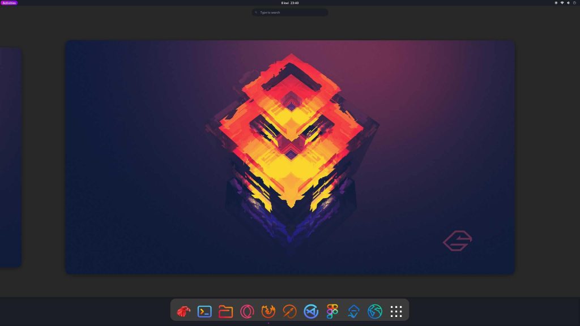The width and height of the screenshot is (580, 326).
Task: Open the Activities corner button
Action: click(9, 2)
